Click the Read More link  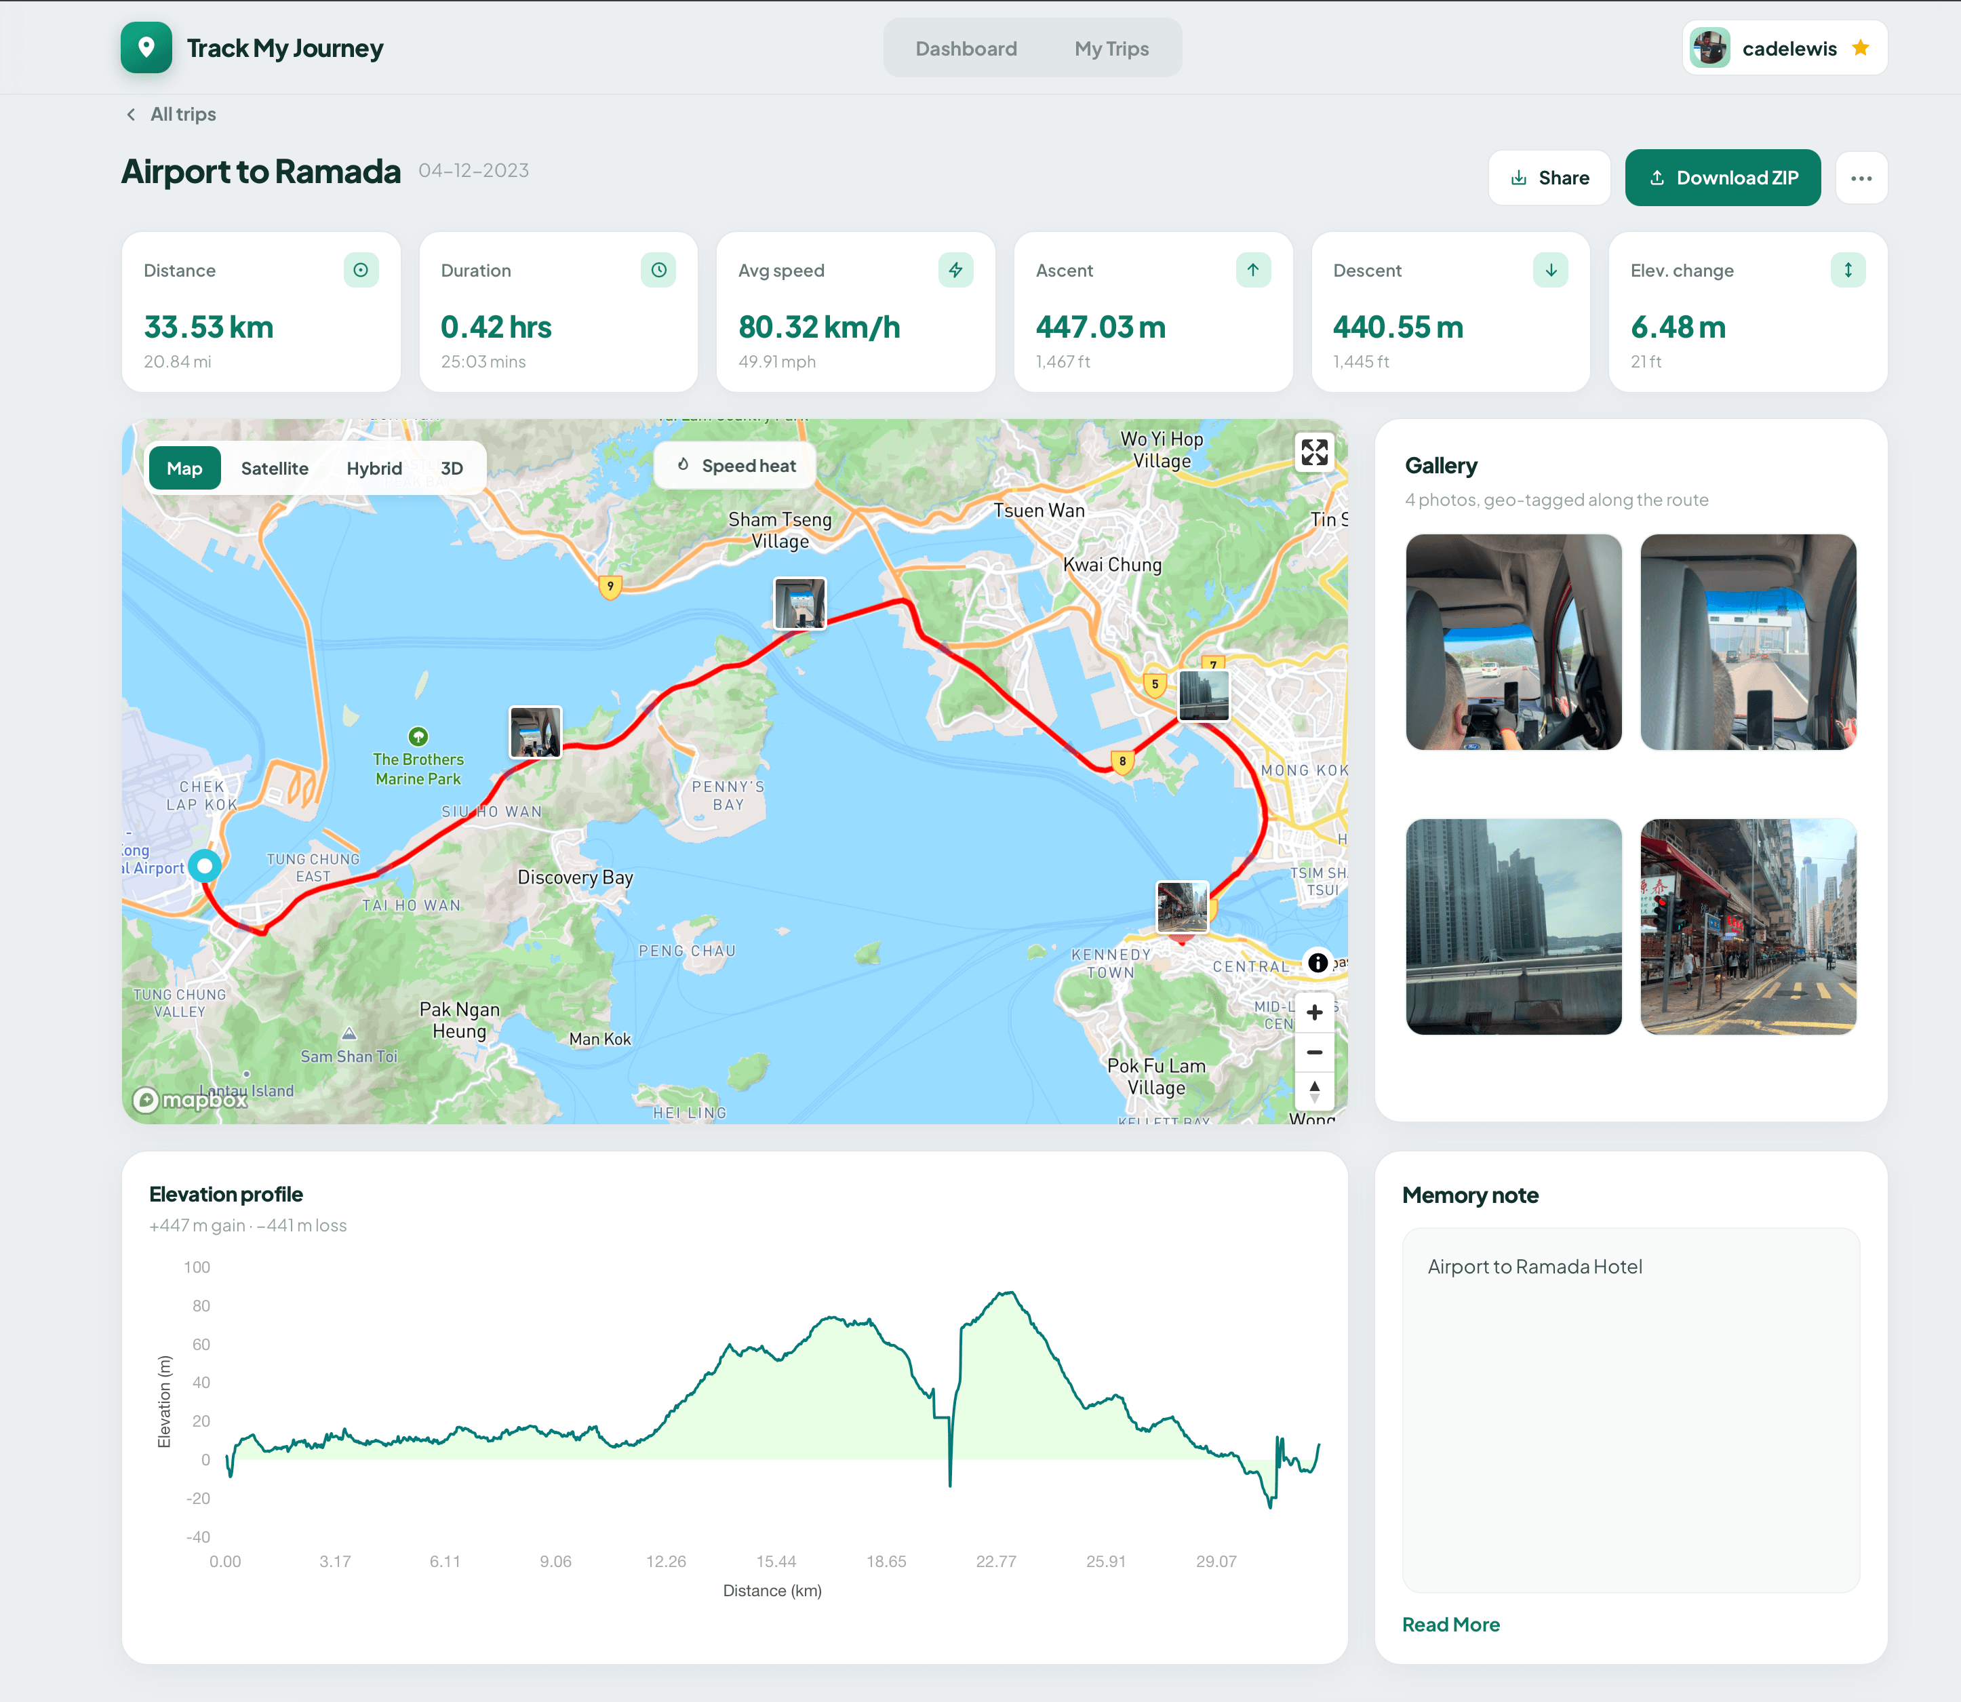[1451, 1624]
